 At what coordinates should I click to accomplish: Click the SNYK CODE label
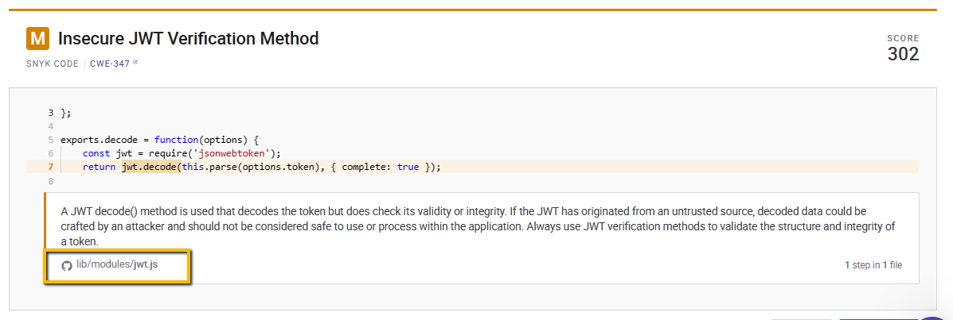53,63
